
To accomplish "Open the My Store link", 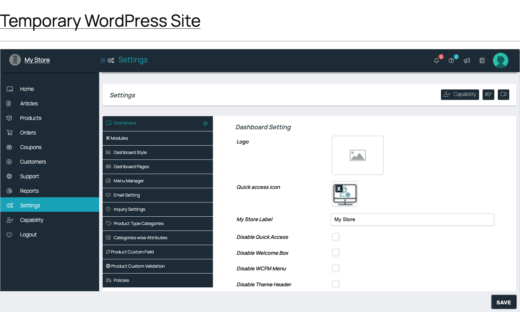I will 37,60.
